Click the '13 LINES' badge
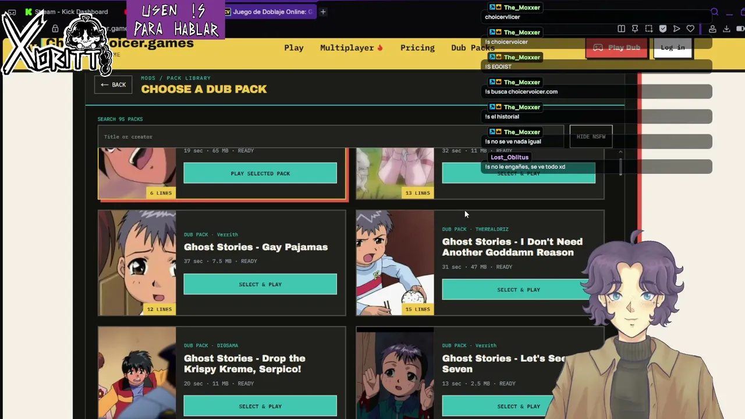This screenshot has width=745, height=419. [x=417, y=193]
